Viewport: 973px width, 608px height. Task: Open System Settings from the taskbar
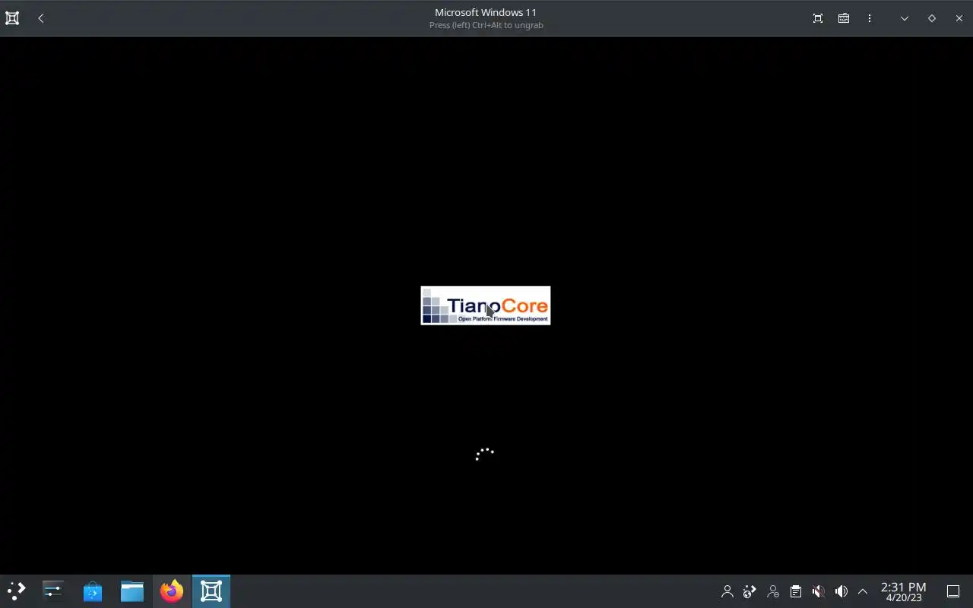click(x=53, y=591)
